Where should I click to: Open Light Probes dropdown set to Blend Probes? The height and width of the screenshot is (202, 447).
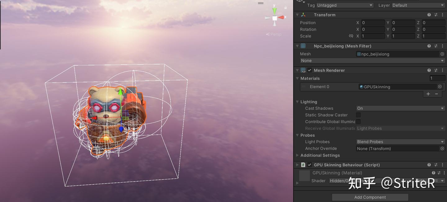pos(400,142)
